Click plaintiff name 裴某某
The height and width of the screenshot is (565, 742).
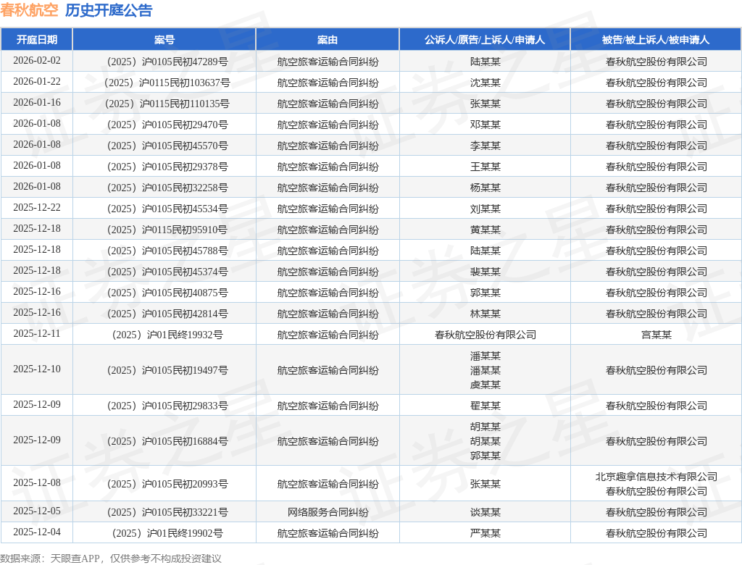pyautogui.click(x=485, y=272)
